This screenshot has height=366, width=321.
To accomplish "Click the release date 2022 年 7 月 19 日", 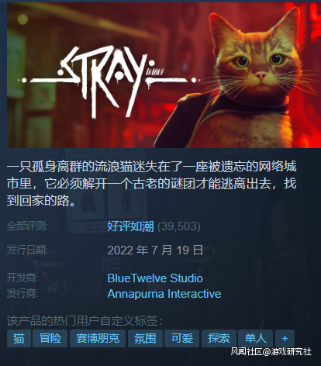I will coord(155,250).
